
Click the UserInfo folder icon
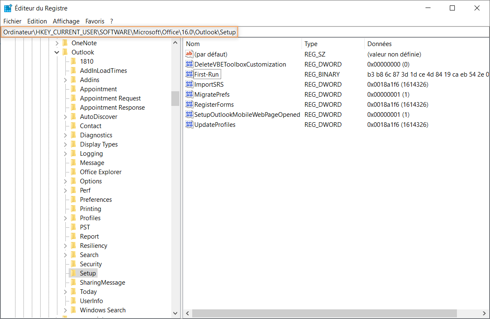73,301
